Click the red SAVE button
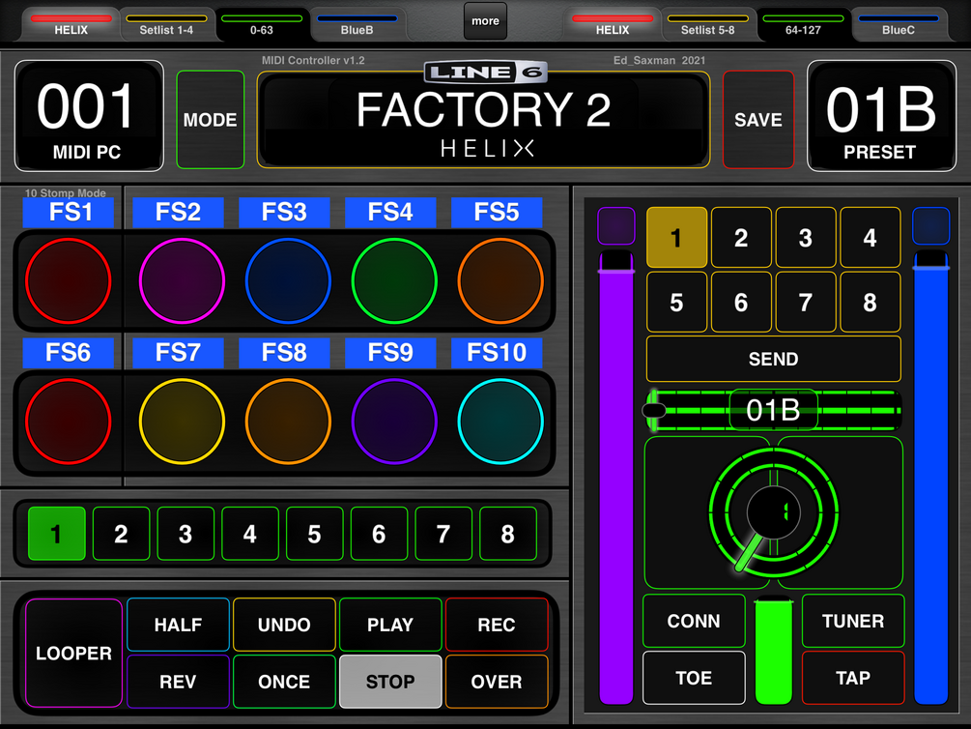Viewport: 971px width, 729px height. pyautogui.click(x=758, y=120)
